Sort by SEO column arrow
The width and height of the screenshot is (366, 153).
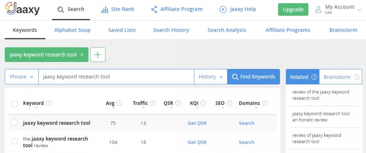[x=223, y=108]
